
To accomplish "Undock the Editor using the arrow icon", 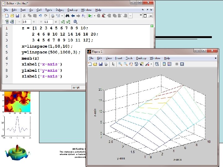I will click(143, 10).
